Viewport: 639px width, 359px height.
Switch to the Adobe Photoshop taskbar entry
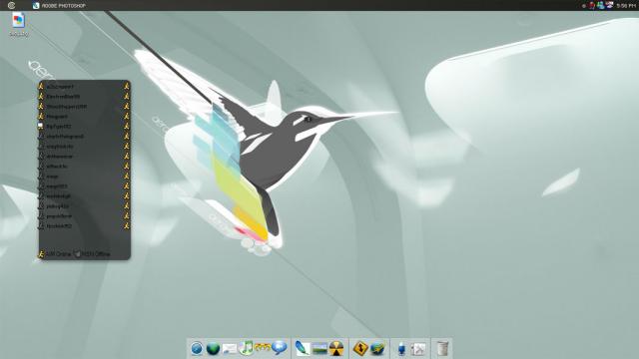60,6
